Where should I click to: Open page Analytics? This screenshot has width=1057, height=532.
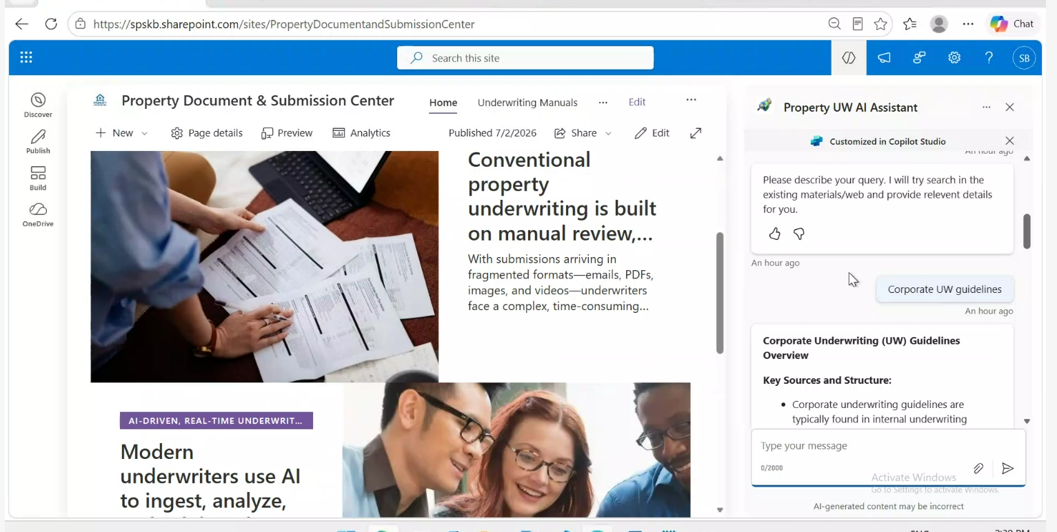click(361, 133)
